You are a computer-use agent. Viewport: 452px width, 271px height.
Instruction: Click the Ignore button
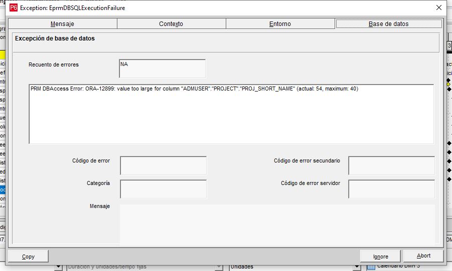click(x=380, y=256)
